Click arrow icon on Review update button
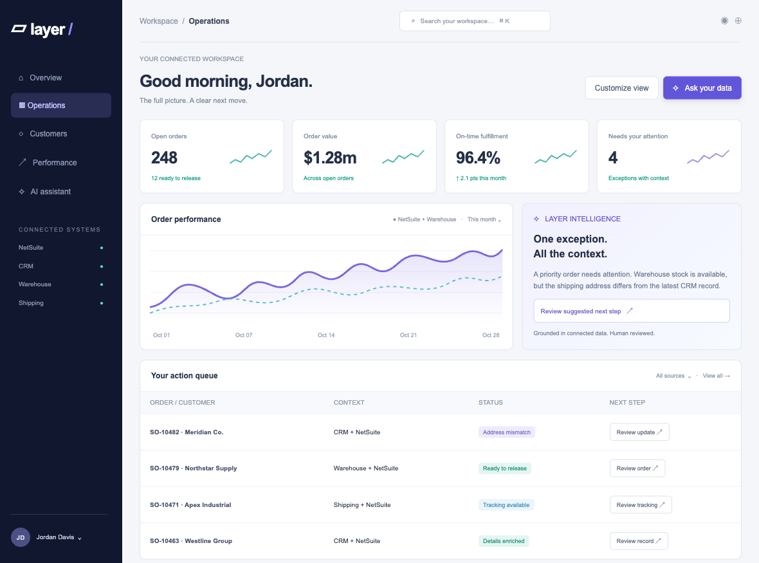The height and width of the screenshot is (563, 759). 659,432
